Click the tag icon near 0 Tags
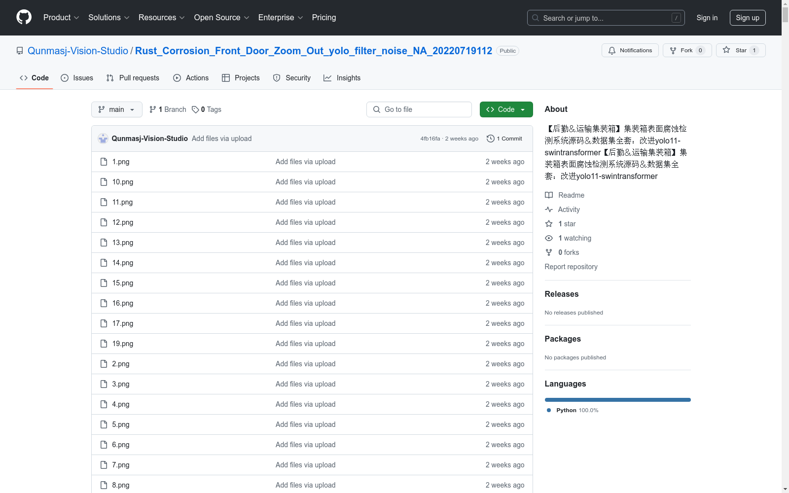The width and height of the screenshot is (789, 493). [196, 109]
